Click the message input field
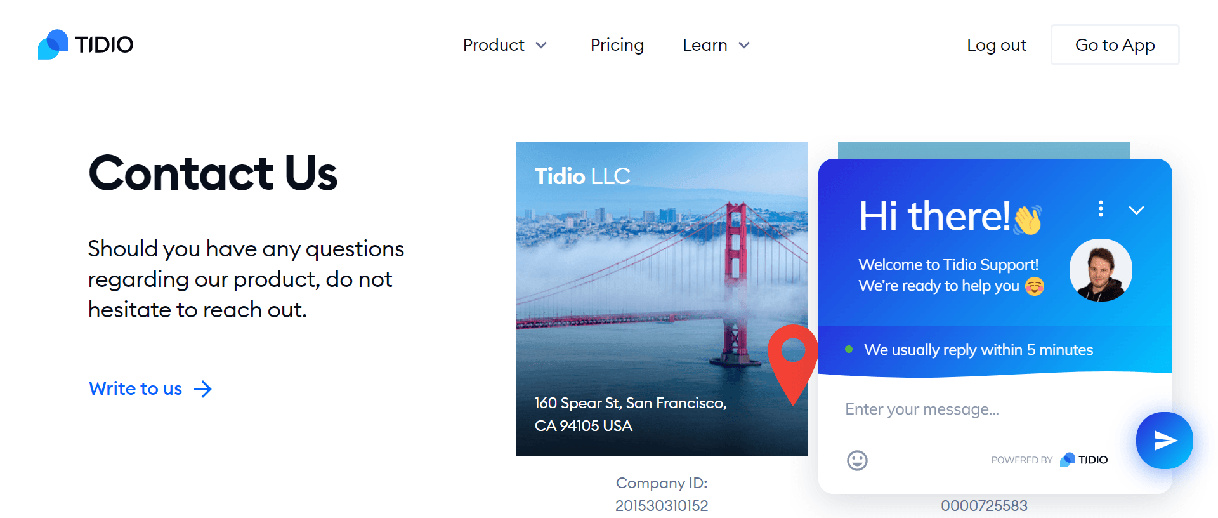The width and height of the screenshot is (1218, 518). [921, 409]
